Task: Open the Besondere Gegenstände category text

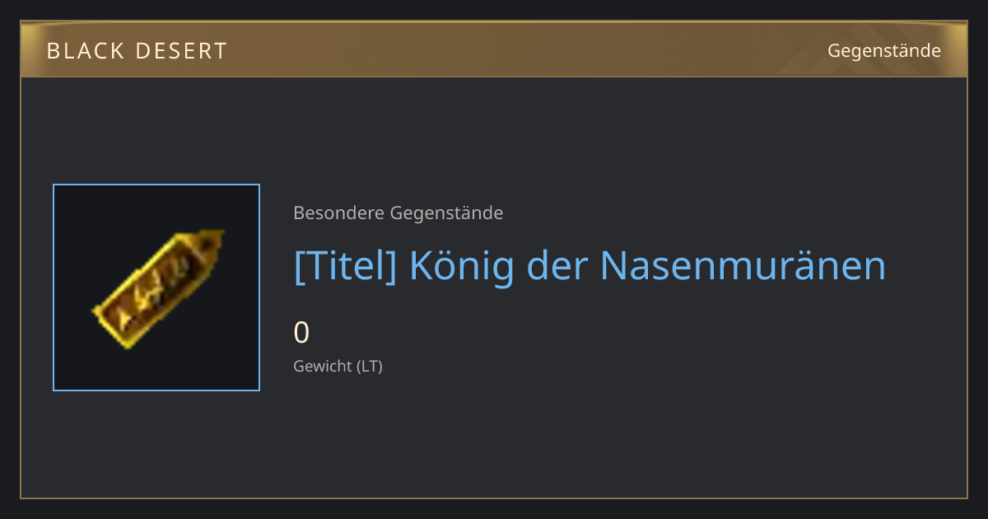Action: click(x=398, y=213)
